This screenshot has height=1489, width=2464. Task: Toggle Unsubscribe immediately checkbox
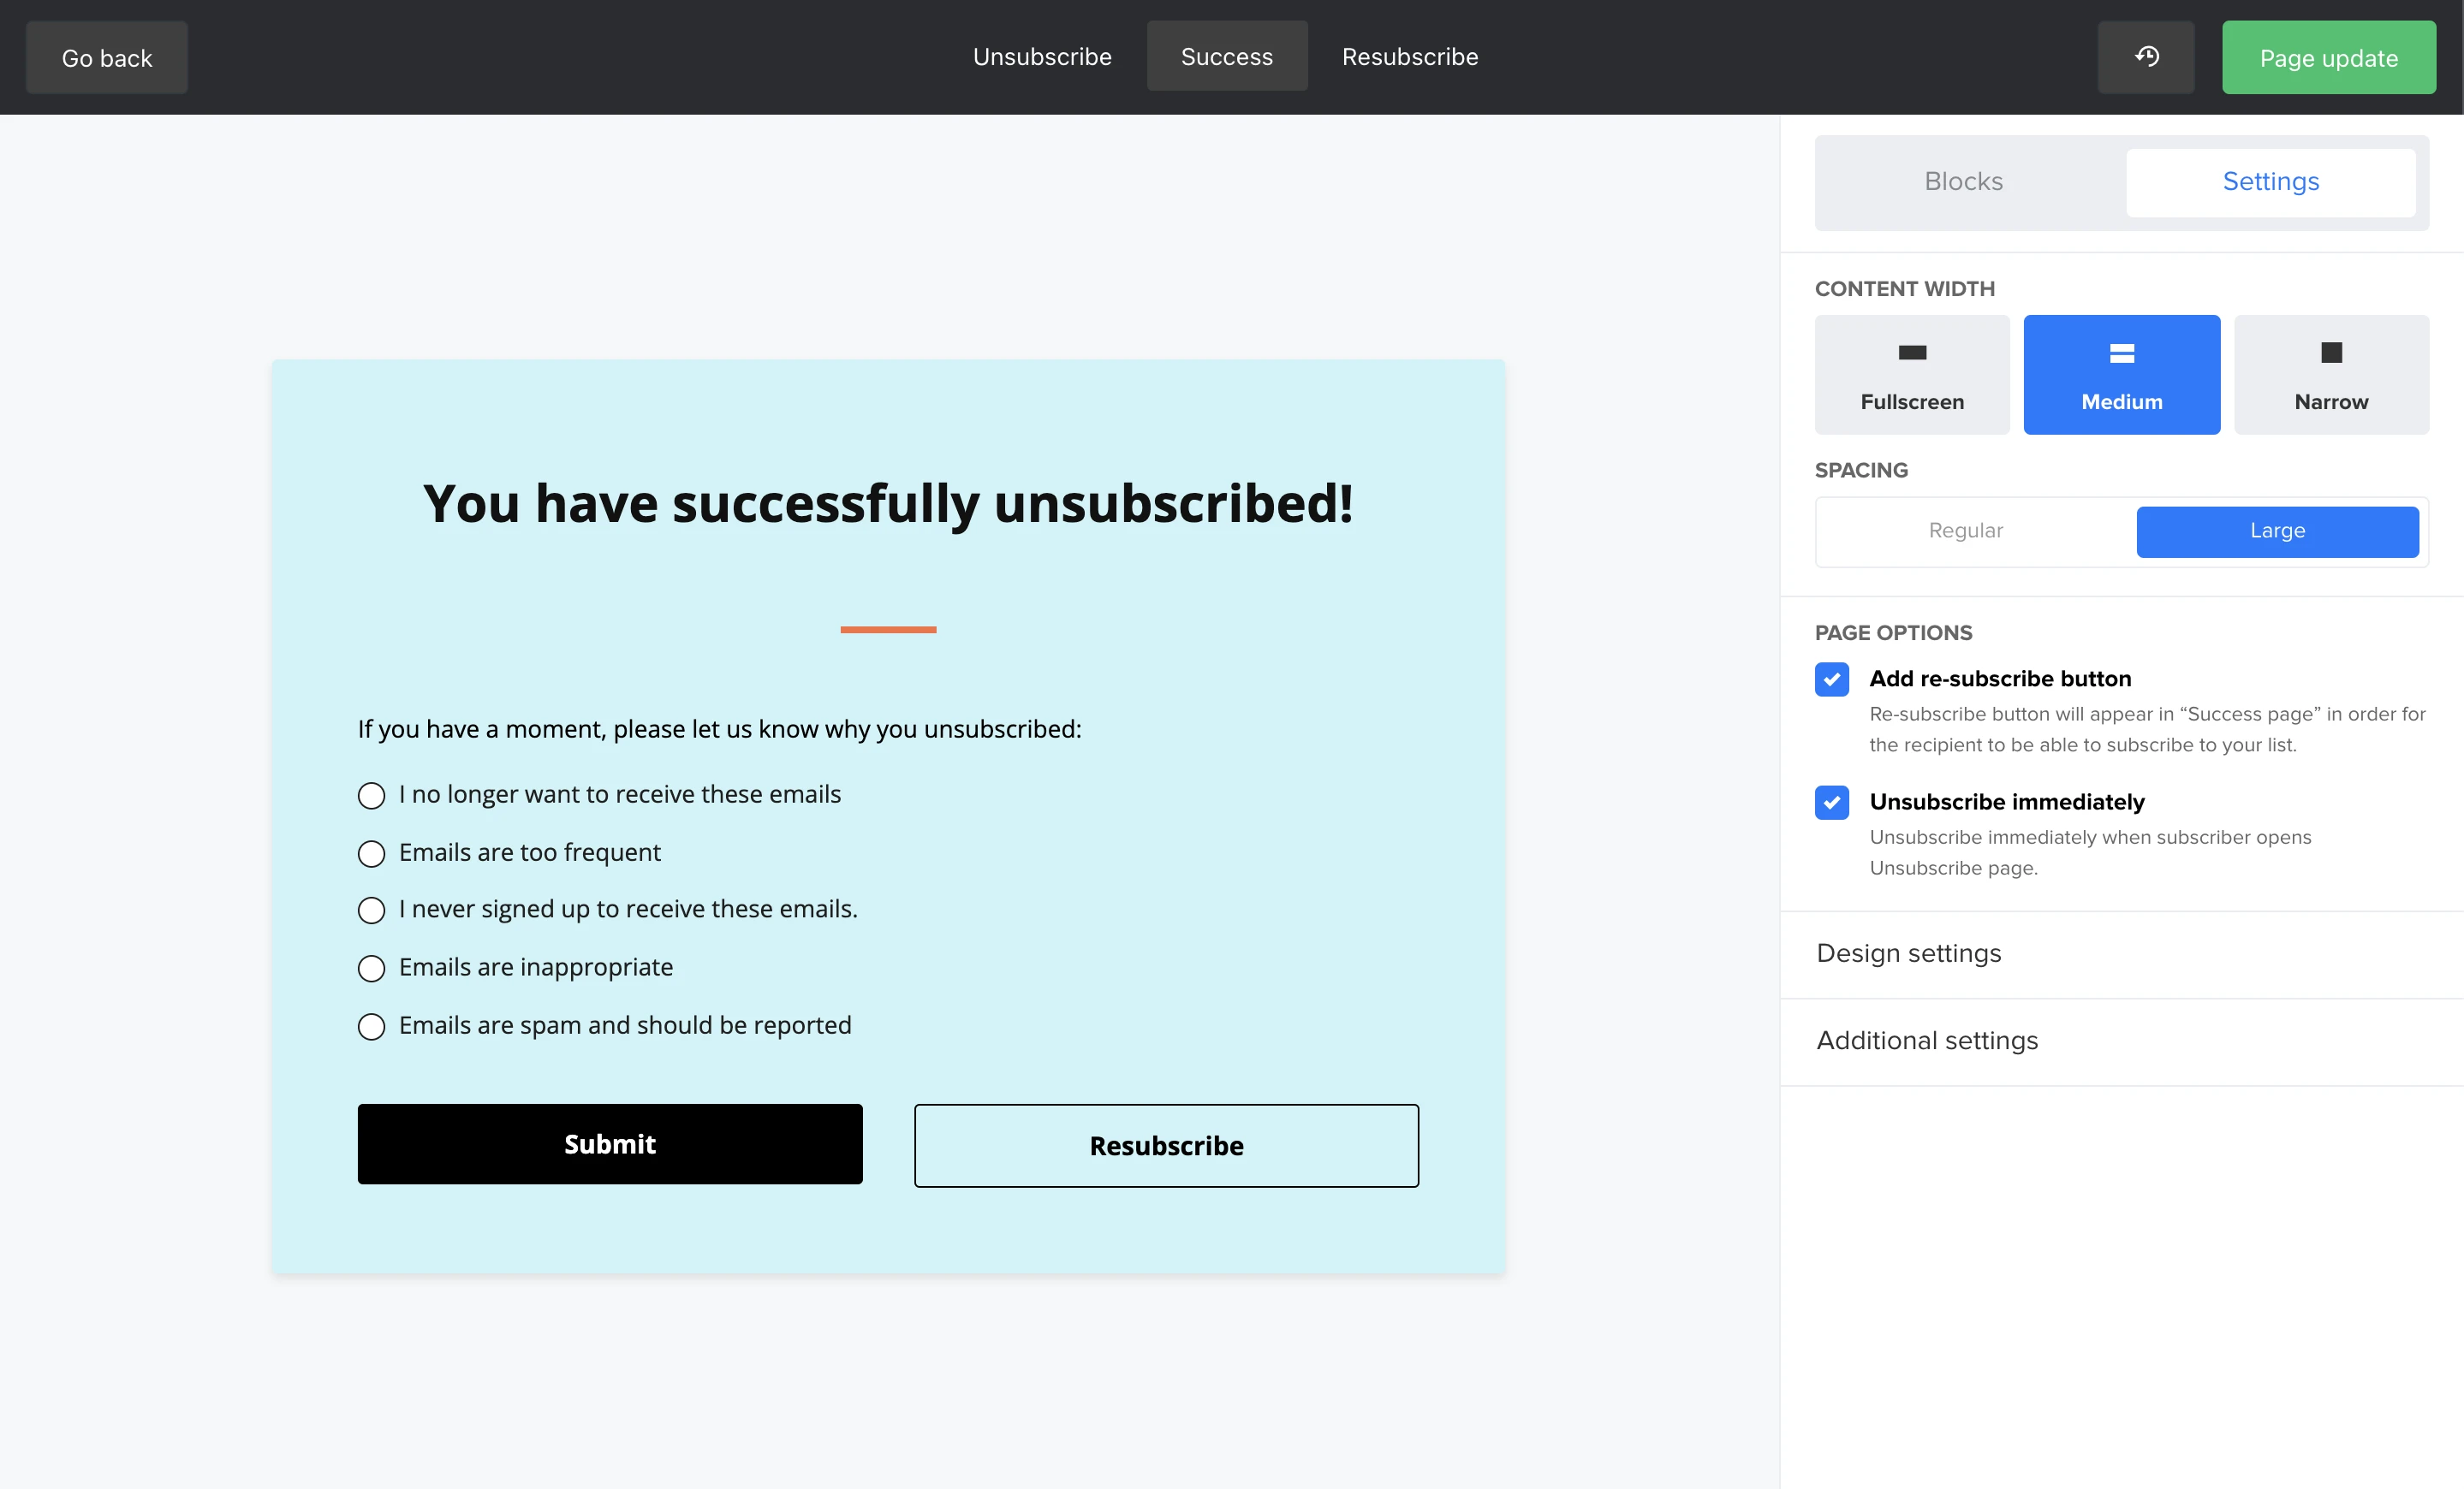[x=1832, y=803]
